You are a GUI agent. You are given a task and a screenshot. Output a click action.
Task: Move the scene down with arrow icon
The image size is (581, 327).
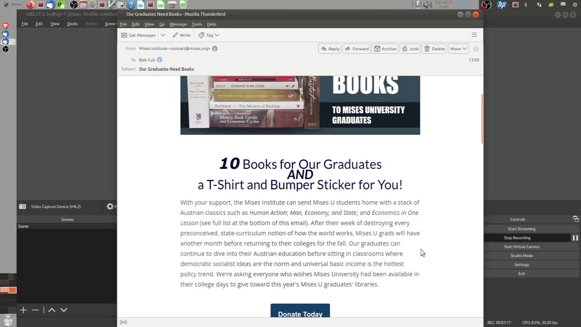click(64, 310)
